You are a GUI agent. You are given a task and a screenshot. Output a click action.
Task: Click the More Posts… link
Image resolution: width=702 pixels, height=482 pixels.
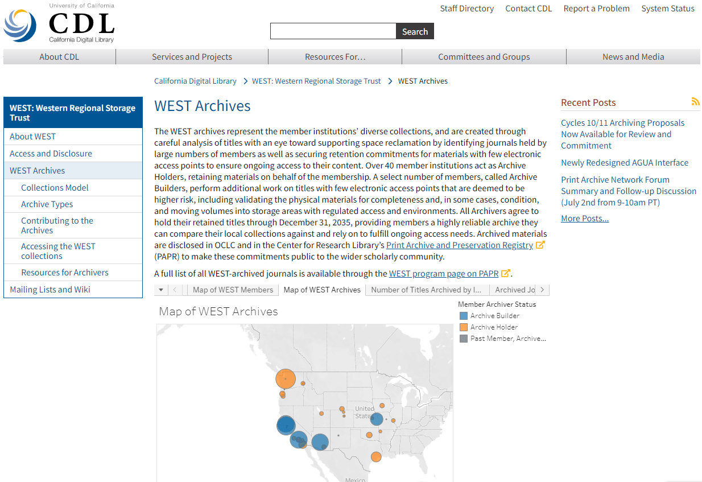[585, 219]
